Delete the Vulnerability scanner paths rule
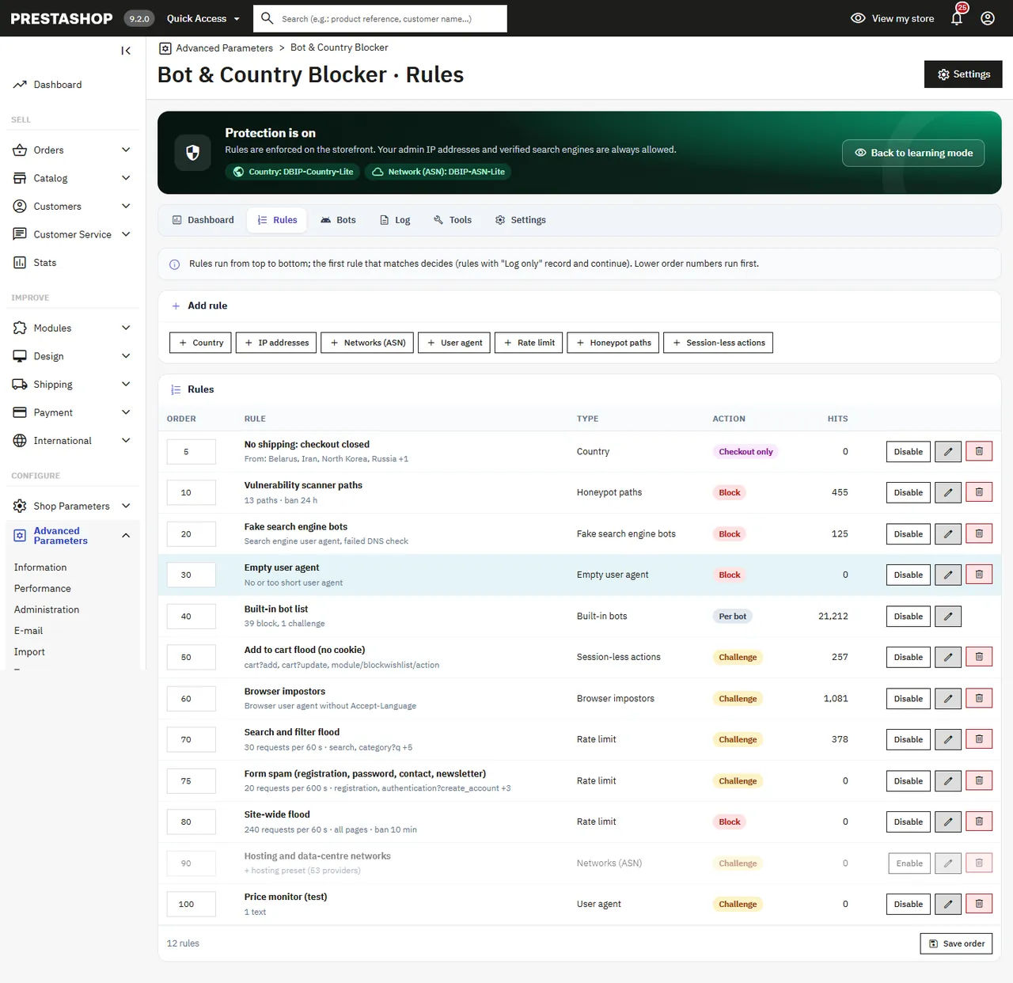The height and width of the screenshot is (983, 1013). pyautogui.click(x=979, y=492)
